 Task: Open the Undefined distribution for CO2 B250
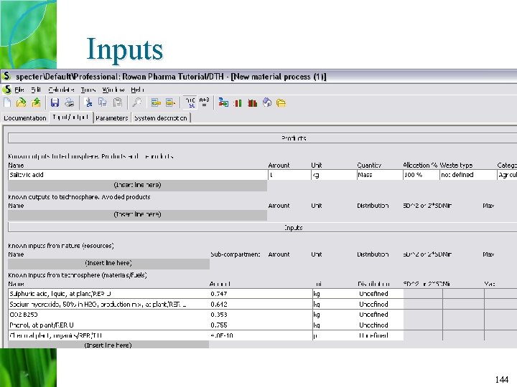pos(380,315)
